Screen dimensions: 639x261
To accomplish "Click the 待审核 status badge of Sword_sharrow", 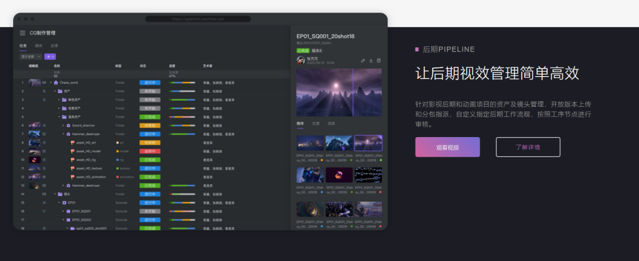I will coord(150,125).
